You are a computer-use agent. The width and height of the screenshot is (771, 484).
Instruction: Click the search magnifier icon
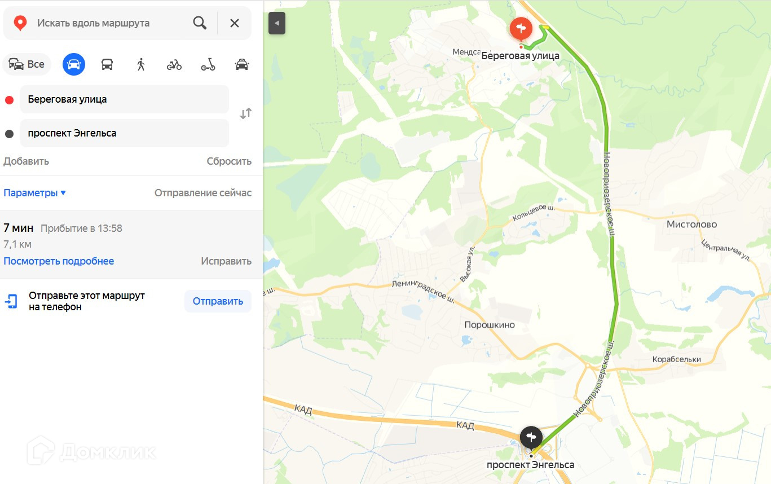click(200, 23)
